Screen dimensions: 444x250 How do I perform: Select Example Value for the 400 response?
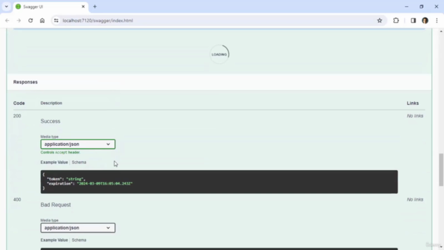point(54,240)
